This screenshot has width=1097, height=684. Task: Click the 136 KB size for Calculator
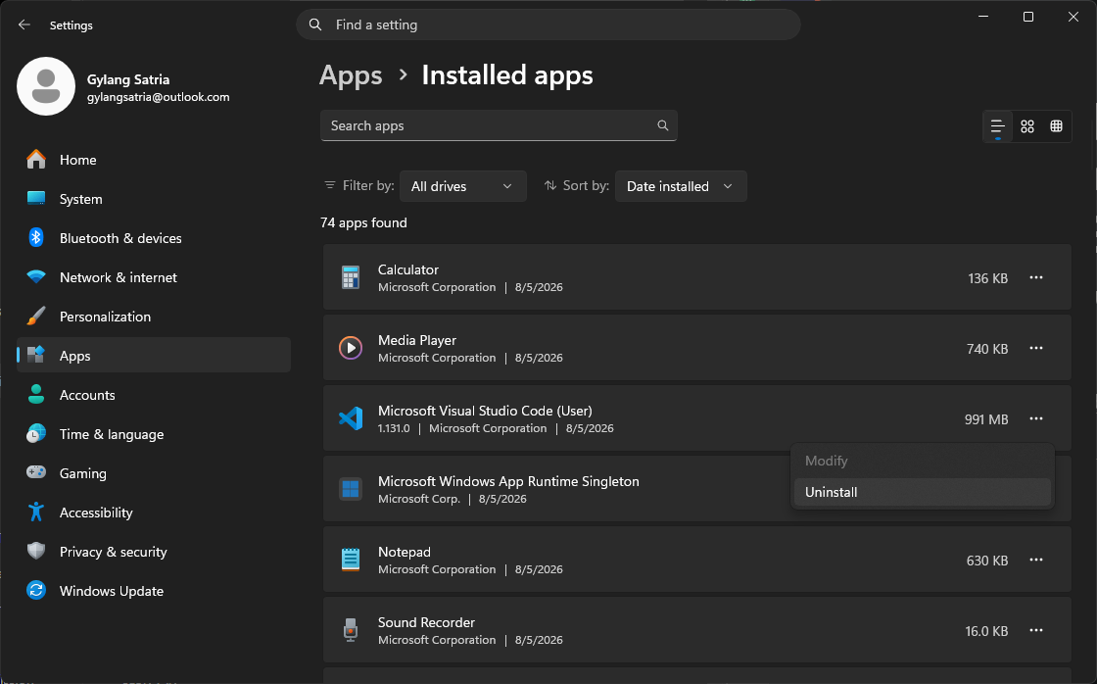(x=988, y=278)
